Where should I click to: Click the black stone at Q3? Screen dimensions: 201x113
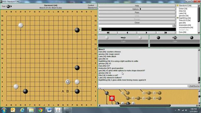pos(77,91)
